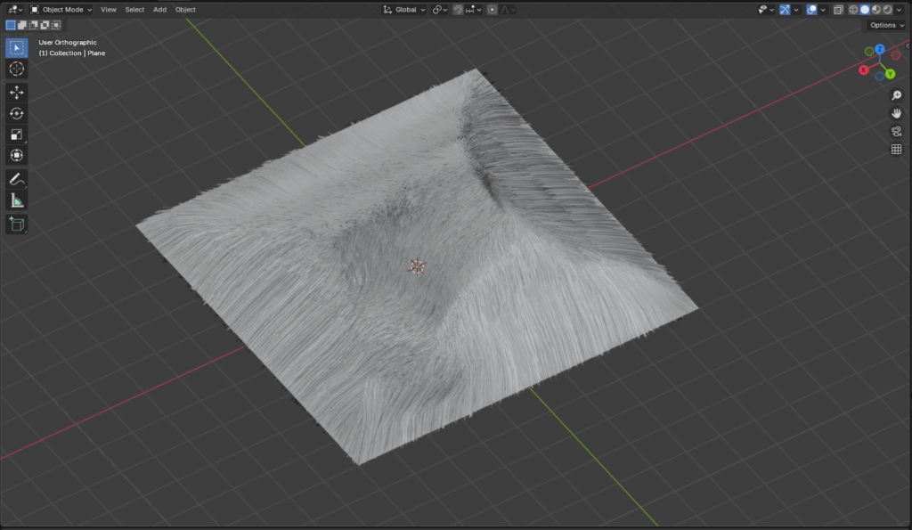Expand the overlays options dropdown arrow
The image size is (912, 530).
point(823,9)
